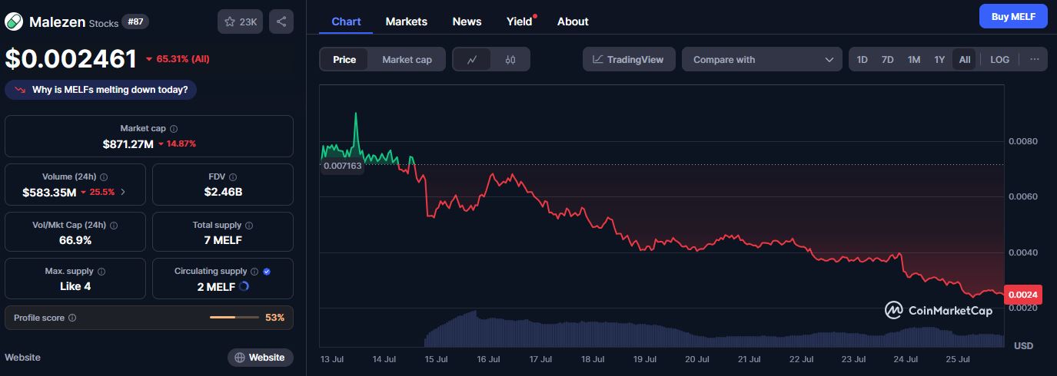The width and height of the screenshot is (1057, 376).
Task: Click the 53% profile score value
Action: [274, 317]
